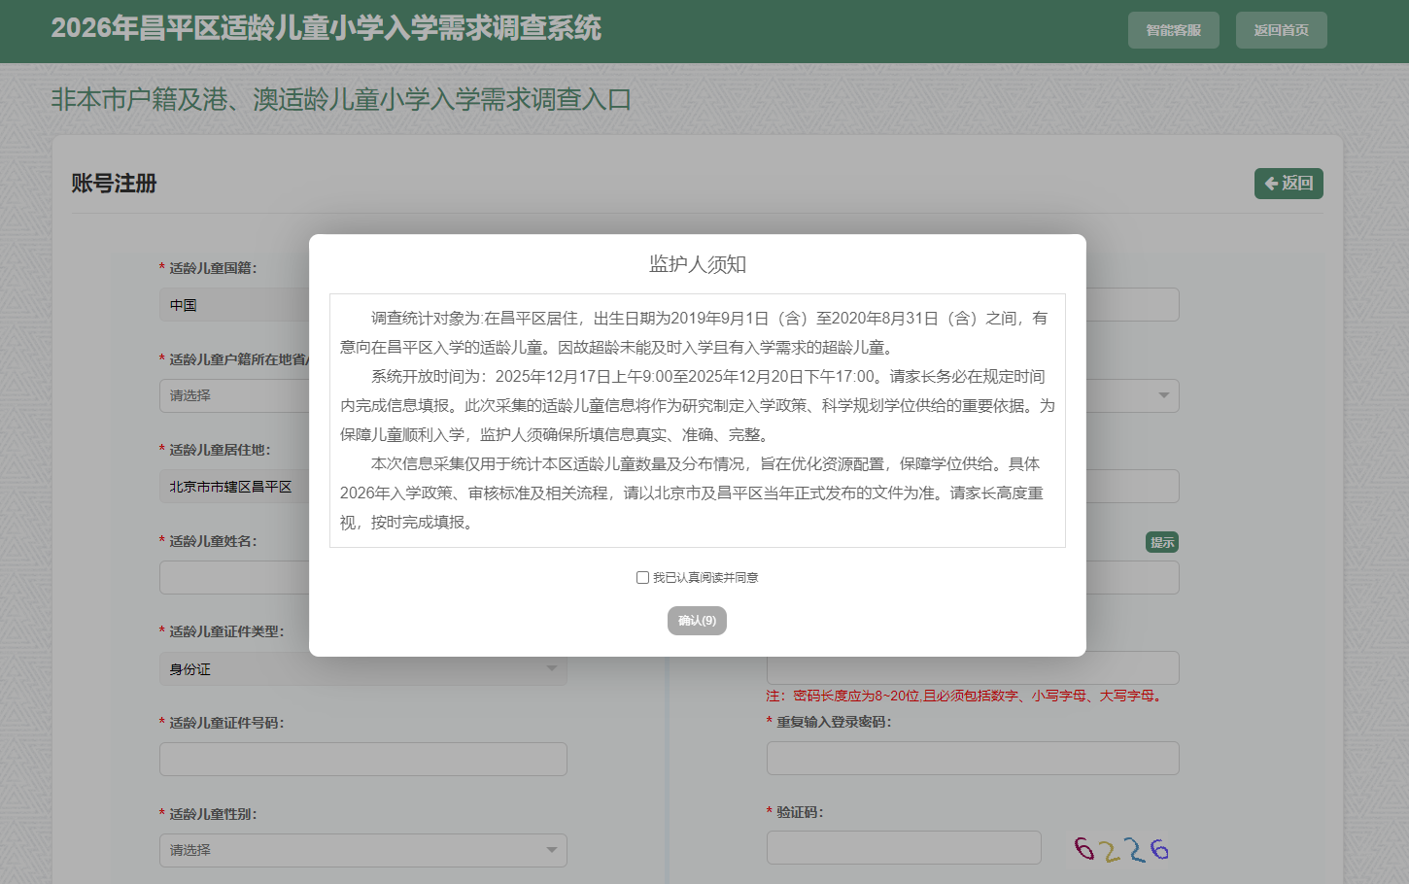Click the 适龄儿童姓名 input box
The width and height of the screenshot is (1409, 884).
(x=233, y=578)
